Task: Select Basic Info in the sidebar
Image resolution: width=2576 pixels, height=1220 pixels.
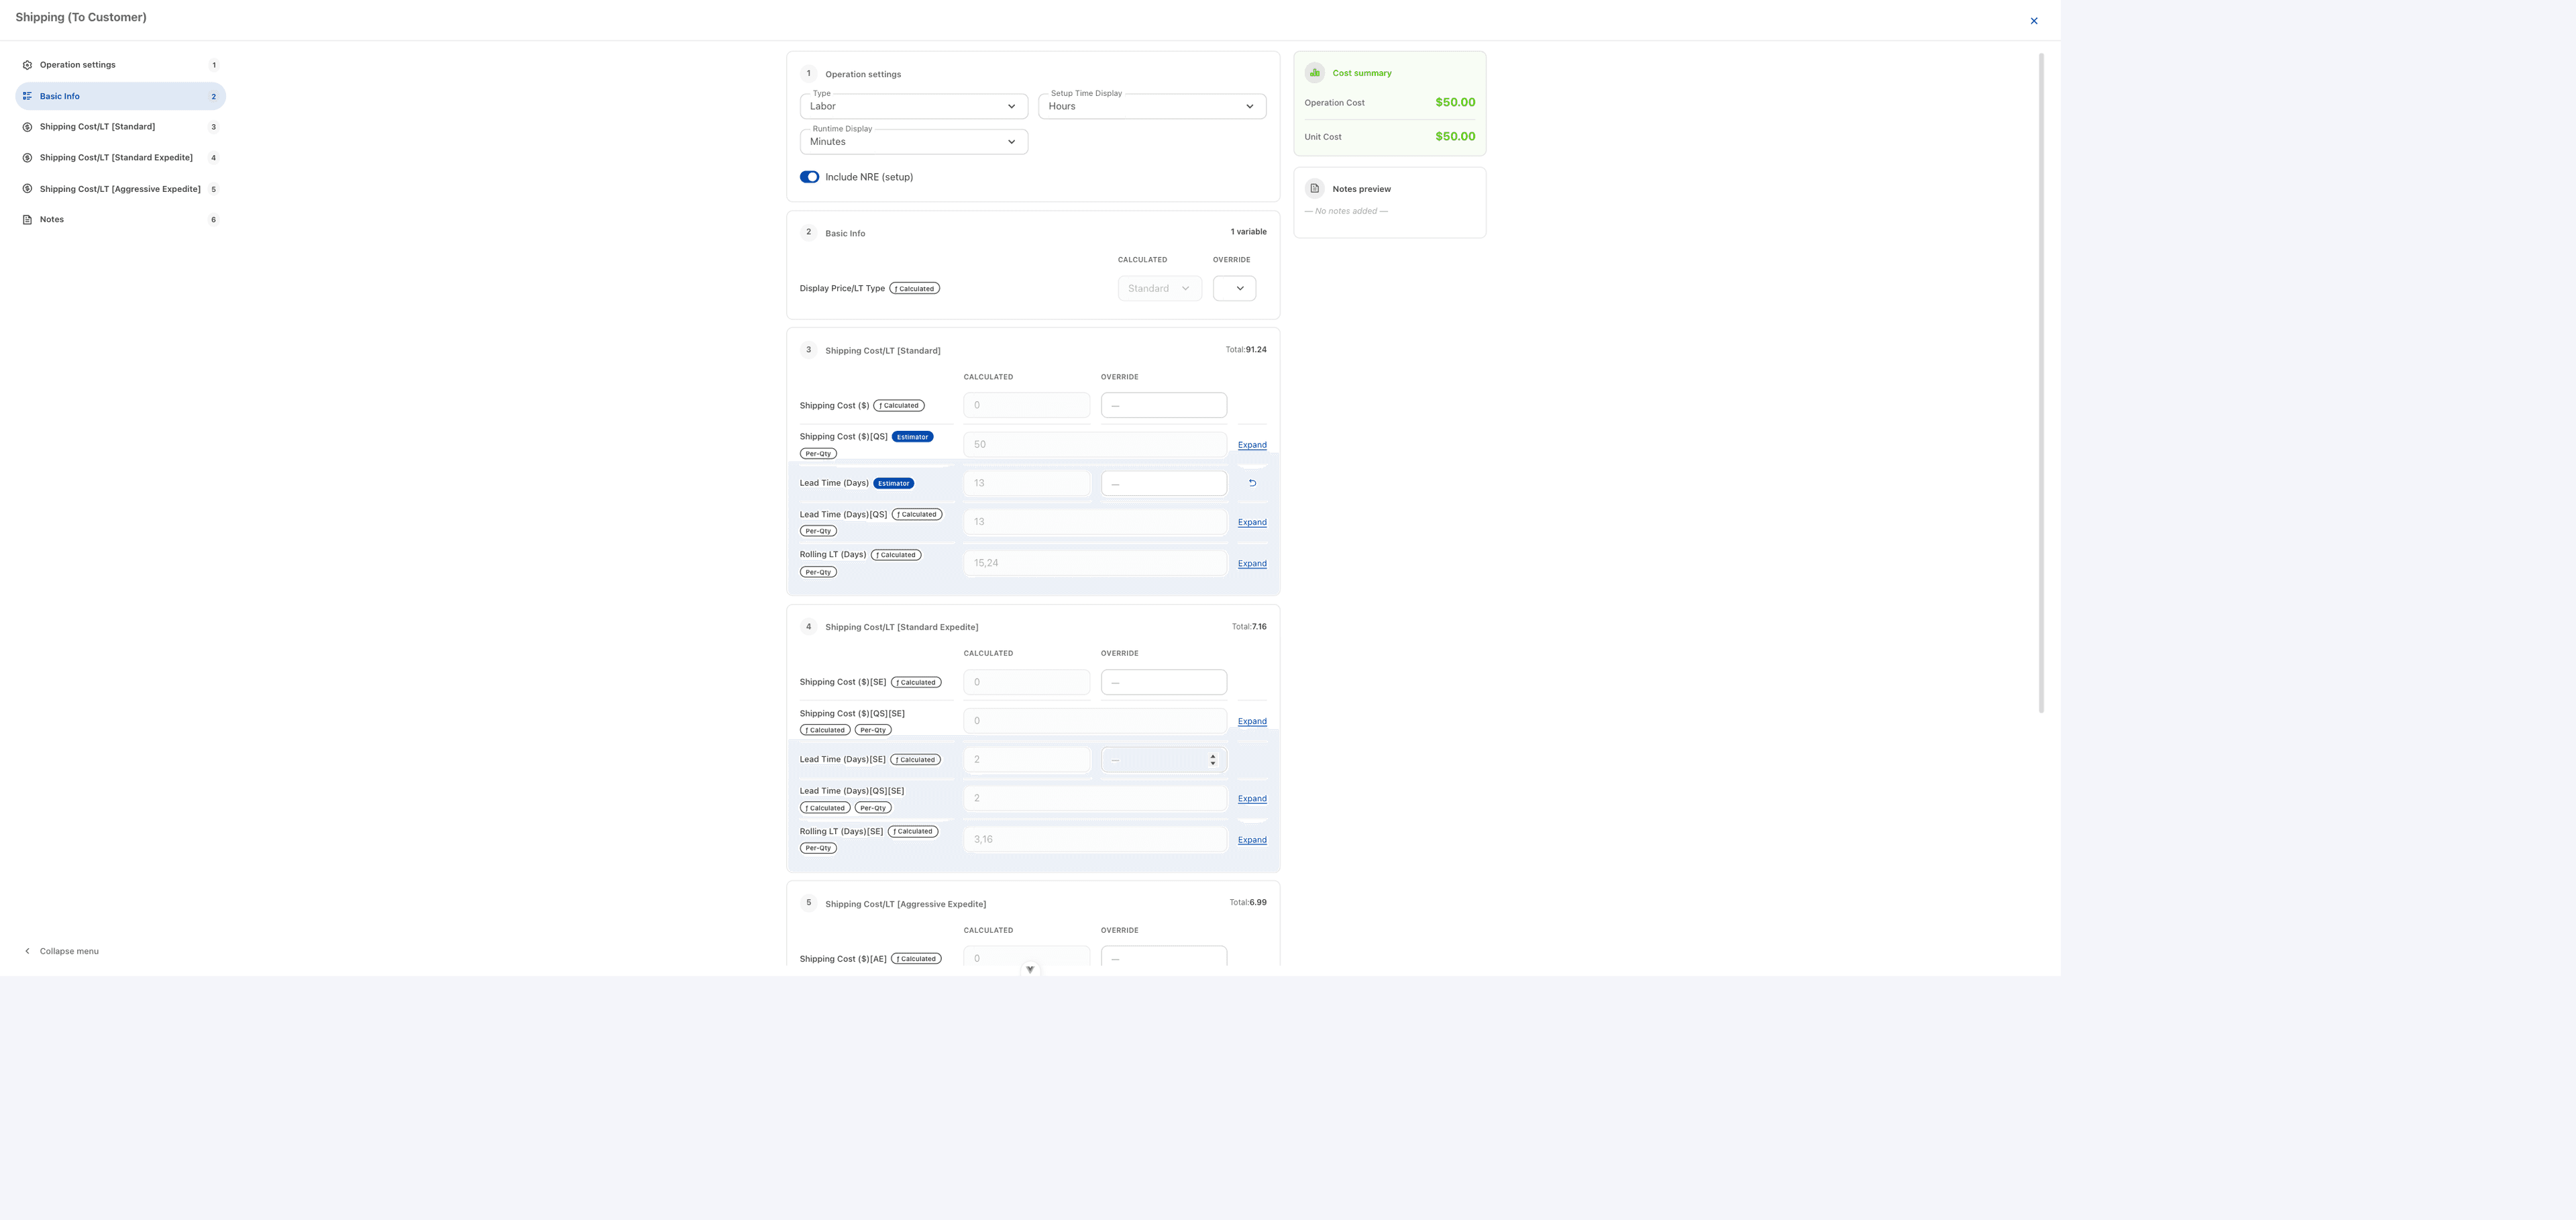Action: tap(120, 96)
